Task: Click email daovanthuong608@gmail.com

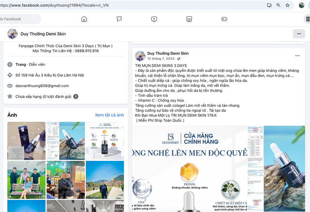Action: pos(42,86)
